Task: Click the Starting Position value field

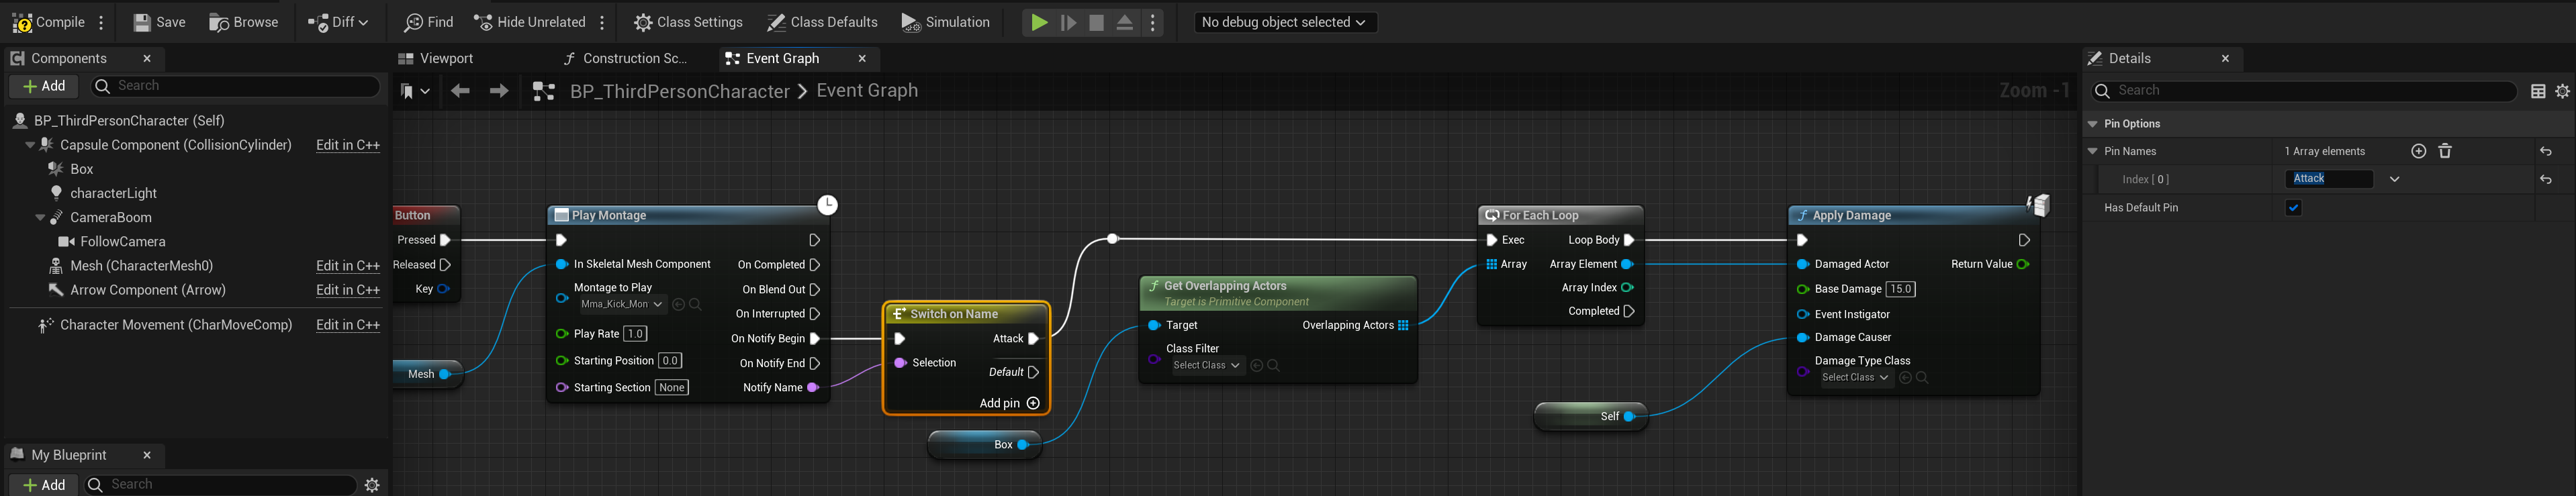Action: [x=670, y=361]
